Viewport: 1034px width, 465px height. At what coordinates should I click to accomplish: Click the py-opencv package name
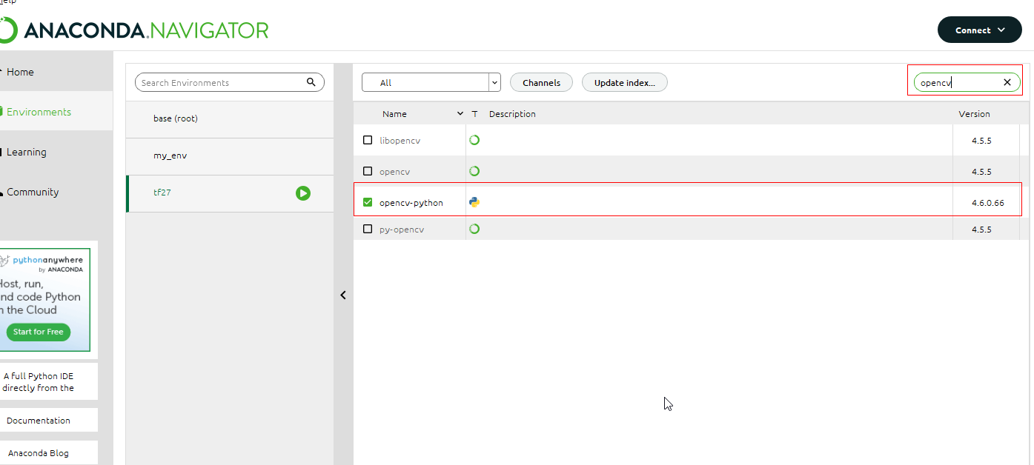402,230
